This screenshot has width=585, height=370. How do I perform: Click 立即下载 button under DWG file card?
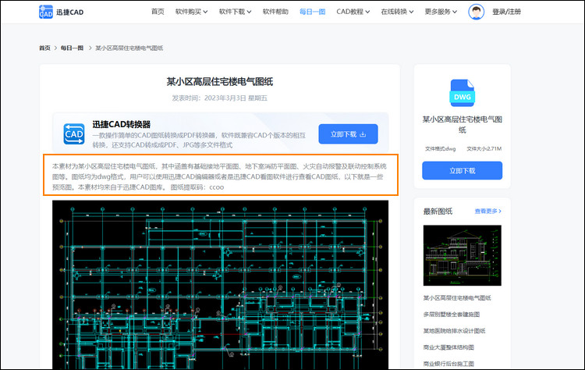point(462,171)
